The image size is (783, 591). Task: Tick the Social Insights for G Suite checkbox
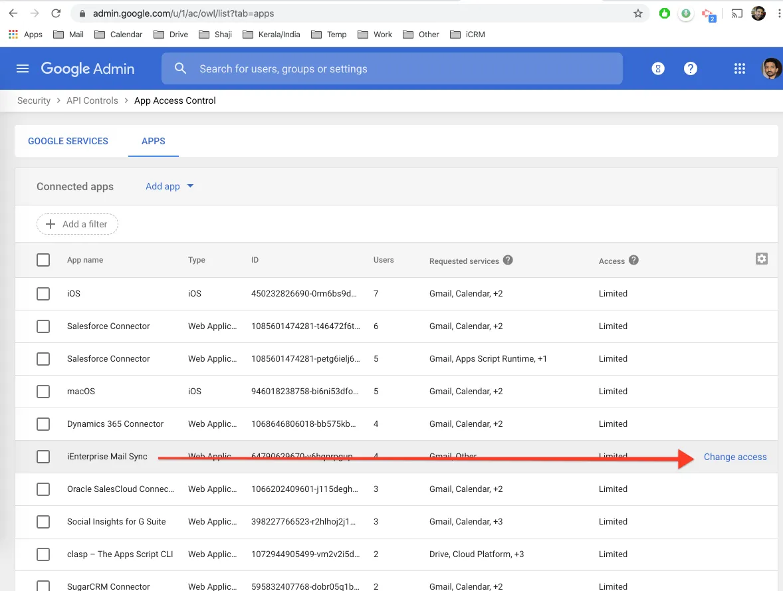coord(43,522)
